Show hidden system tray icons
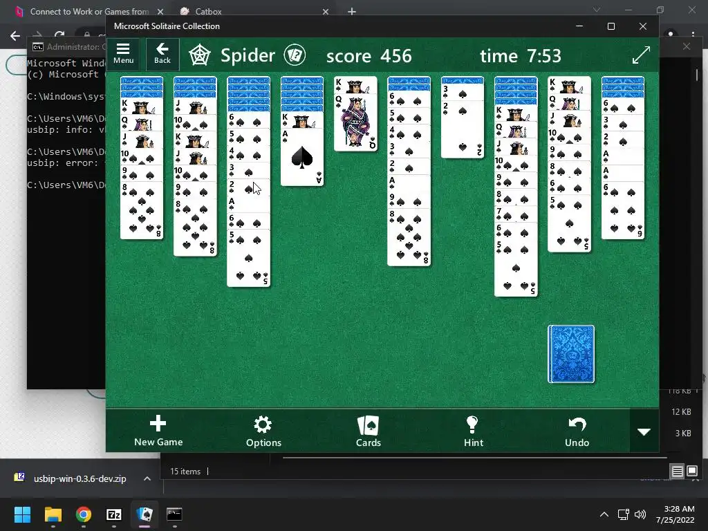The height and width of the screenshot is (531, 708). click(604, 514)
